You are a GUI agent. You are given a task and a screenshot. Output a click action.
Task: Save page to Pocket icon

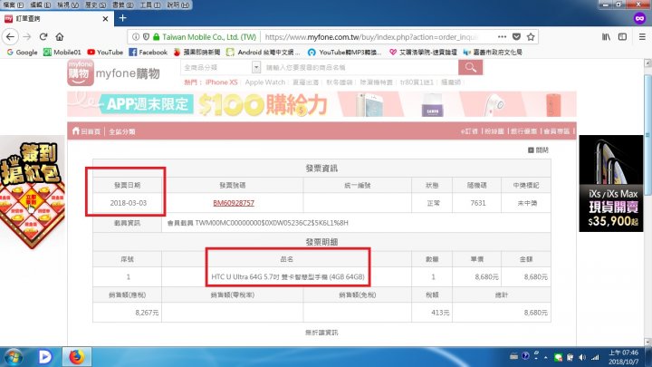(x=516, y=36)
